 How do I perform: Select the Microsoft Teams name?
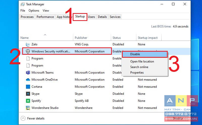click(42, 73)
